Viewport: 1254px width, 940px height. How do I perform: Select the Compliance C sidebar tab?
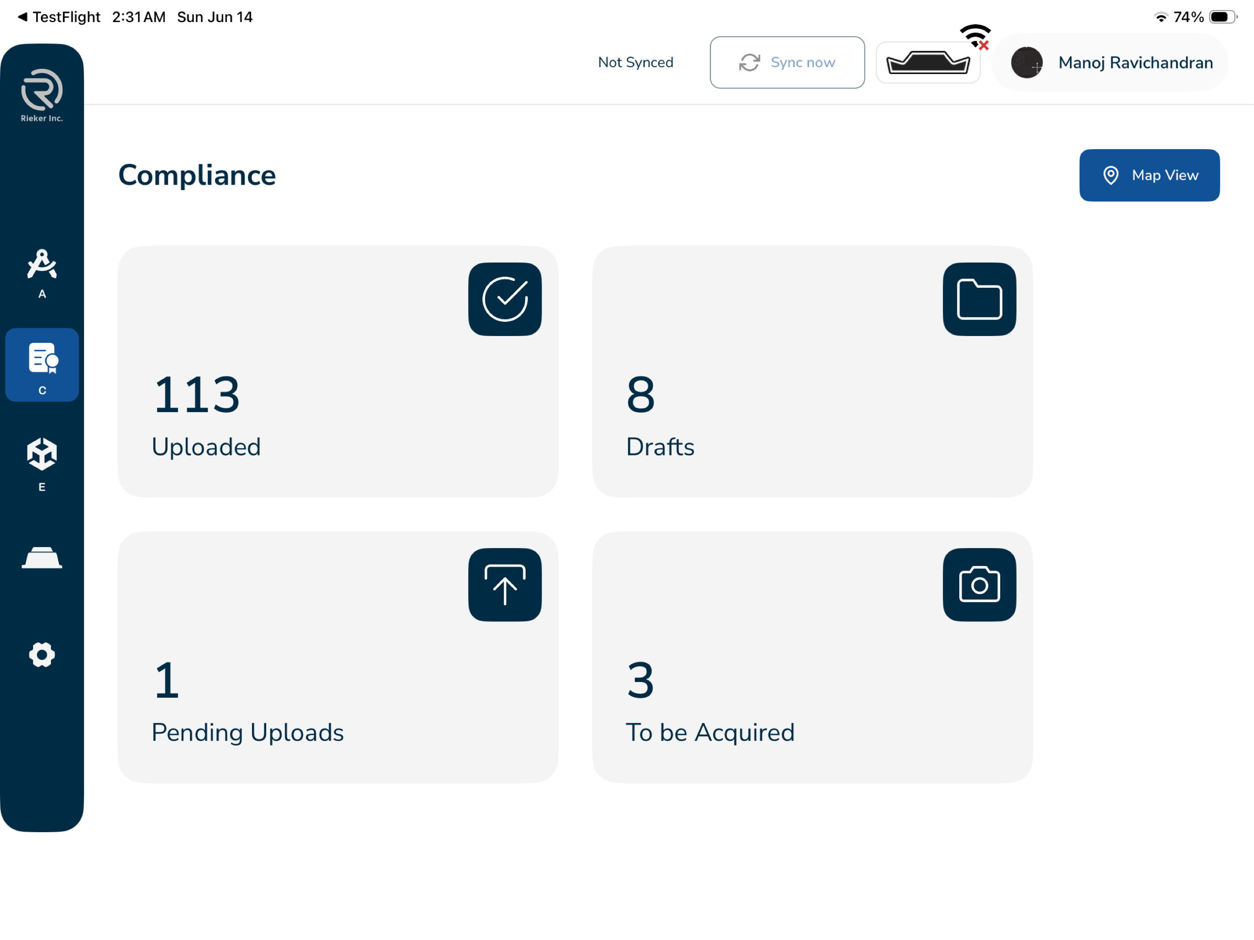[x=42, y=364]
